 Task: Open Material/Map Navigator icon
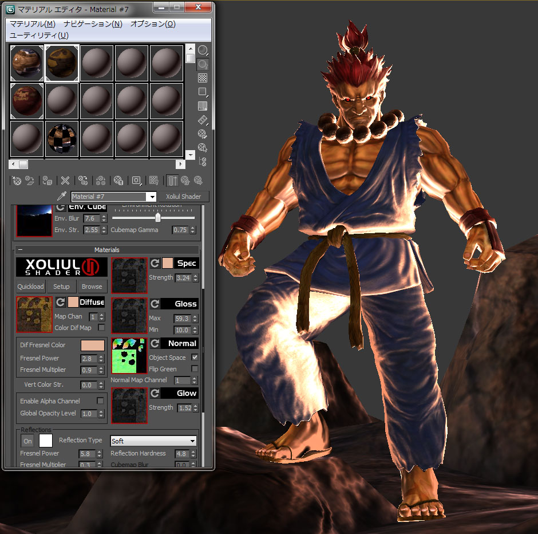click(x=203, y=162)
